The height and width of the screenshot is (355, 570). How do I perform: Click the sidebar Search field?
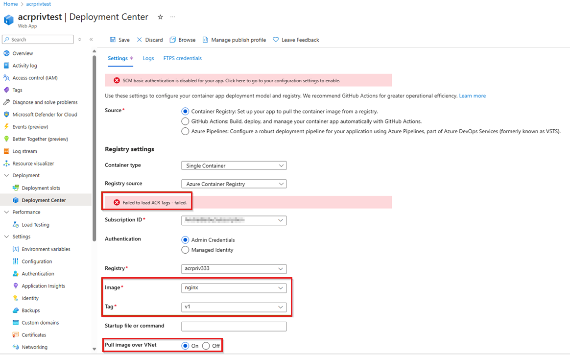pyautogui.click(x=38, y=39)
